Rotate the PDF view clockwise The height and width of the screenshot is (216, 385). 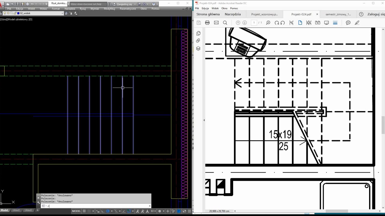click(x=277, y=22)
